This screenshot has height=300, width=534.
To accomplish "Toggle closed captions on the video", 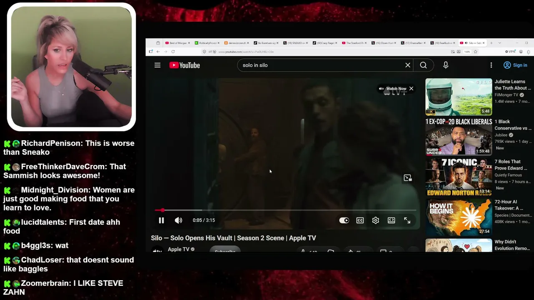I will tap(360, 220).
